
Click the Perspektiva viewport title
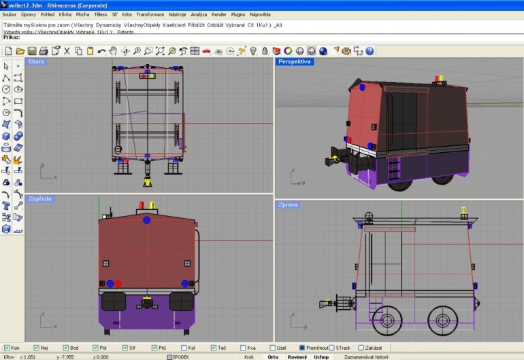pyautogui.click(x=295, y=61)
